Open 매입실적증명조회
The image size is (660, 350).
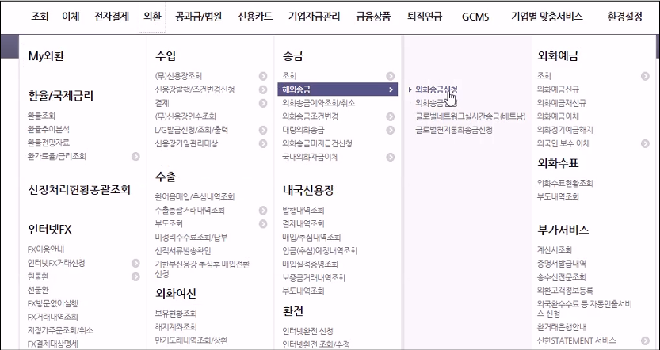click(x=311, y=264)
